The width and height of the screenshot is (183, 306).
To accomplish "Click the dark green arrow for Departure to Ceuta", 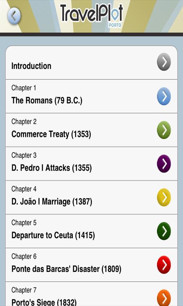I will pos(164,231).
